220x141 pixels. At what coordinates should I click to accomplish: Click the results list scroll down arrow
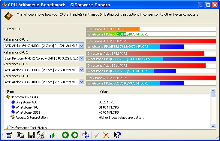coord(213,126)
